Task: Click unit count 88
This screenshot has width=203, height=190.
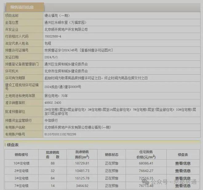Action: point(53,163)
